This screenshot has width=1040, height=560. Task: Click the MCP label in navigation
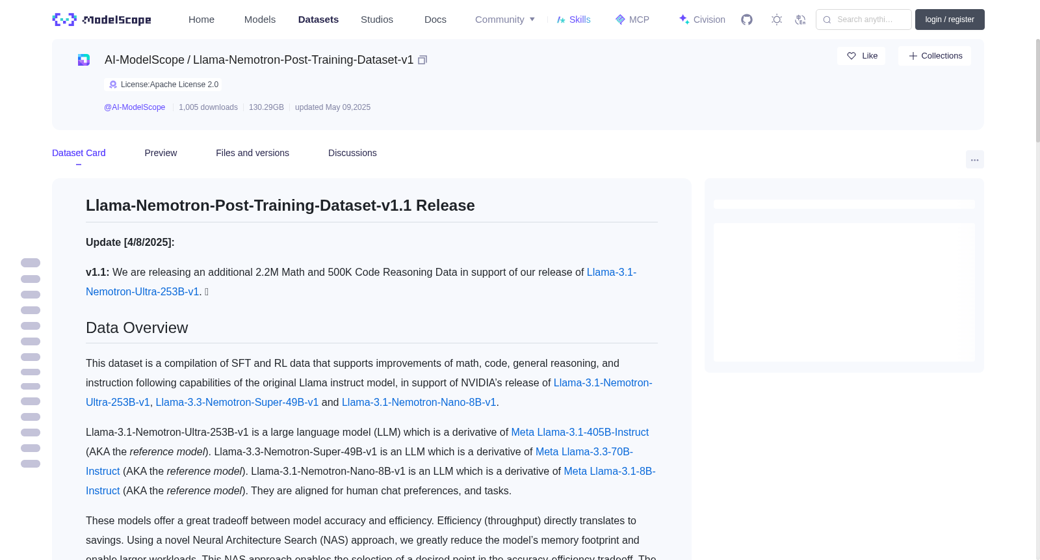639,20
